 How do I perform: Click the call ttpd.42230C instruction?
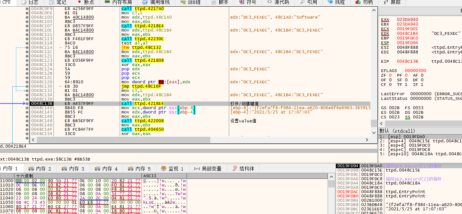pos(143,39)
